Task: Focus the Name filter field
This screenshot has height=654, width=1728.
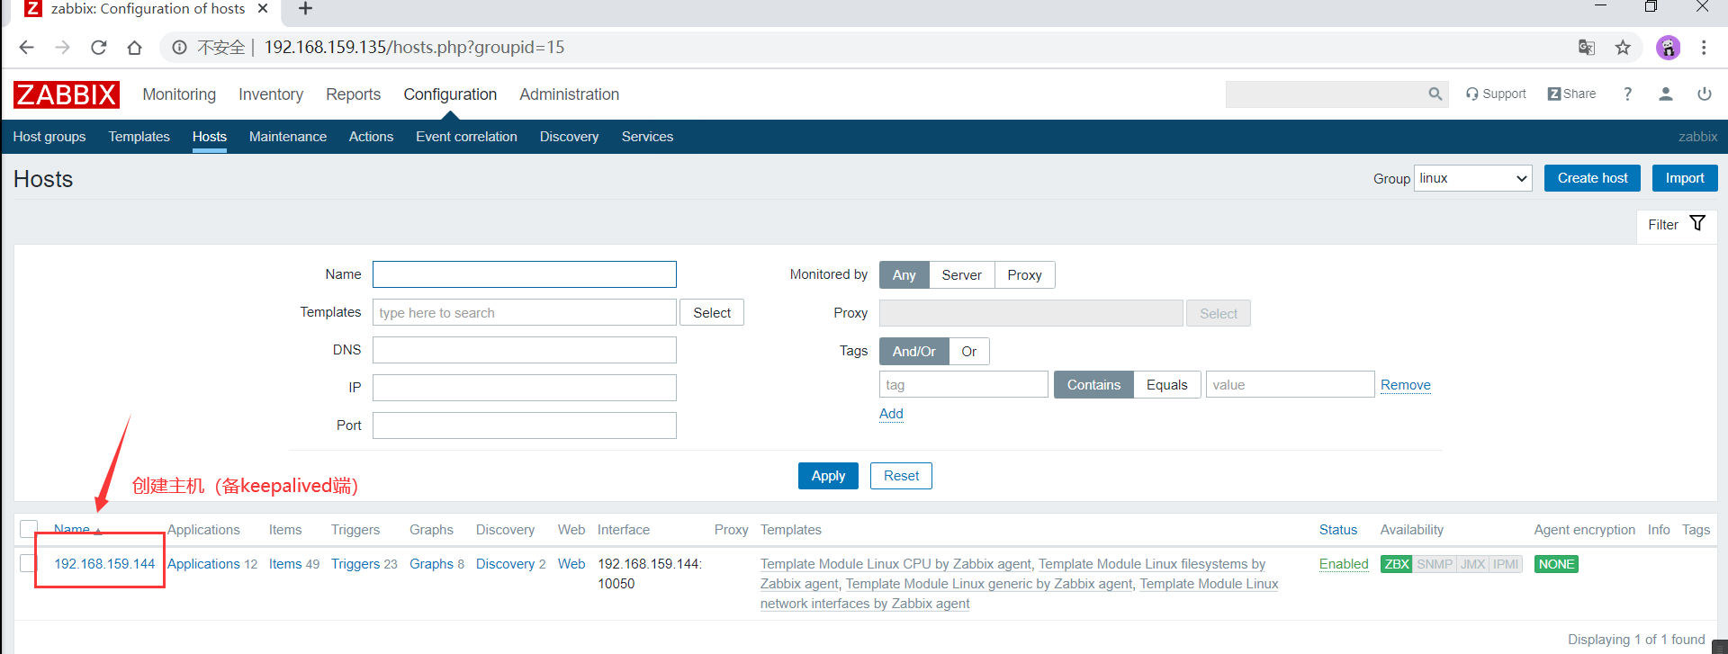Action: coord(525,274)
